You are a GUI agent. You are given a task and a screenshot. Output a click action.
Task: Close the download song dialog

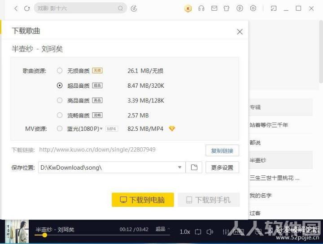coord(240,32)
